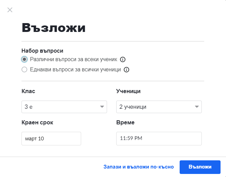
Task: Click the Време field showing 11:59 PM
Action: (x=159, y=139)
